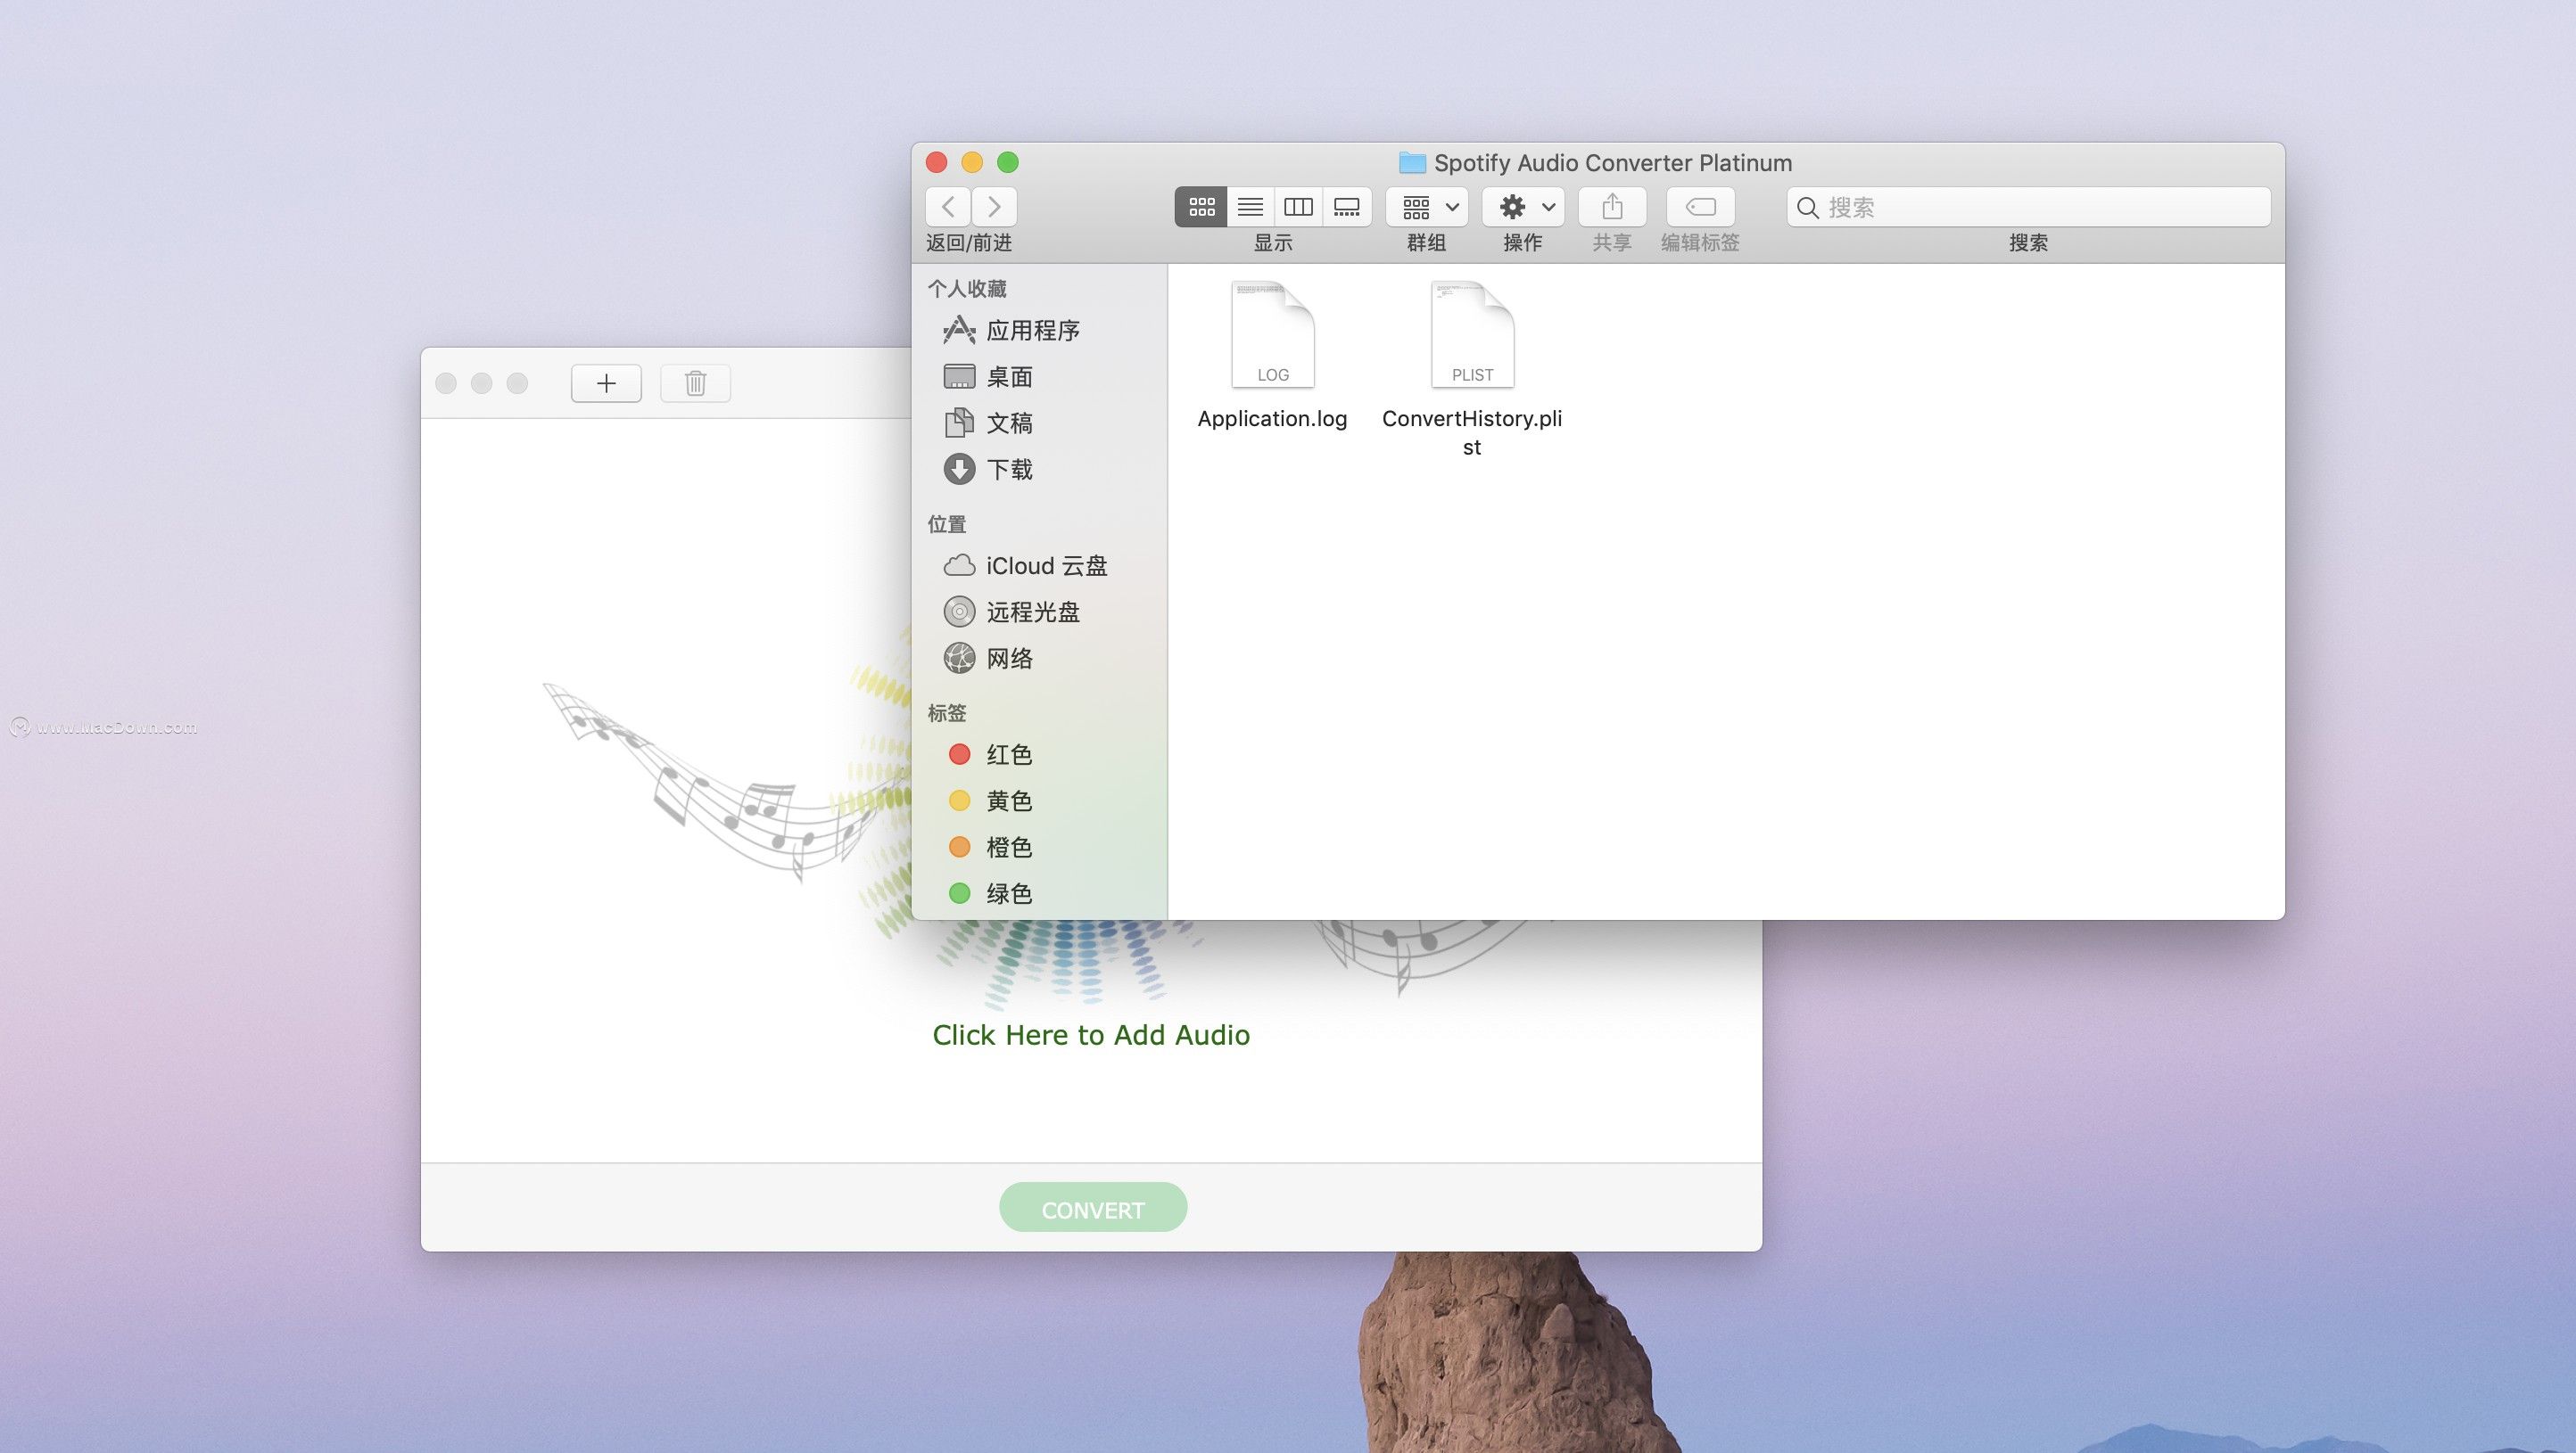Click the search magnifier icon
Image resolution: width=2576 pixels, height=1453 pixels.
1808,208
